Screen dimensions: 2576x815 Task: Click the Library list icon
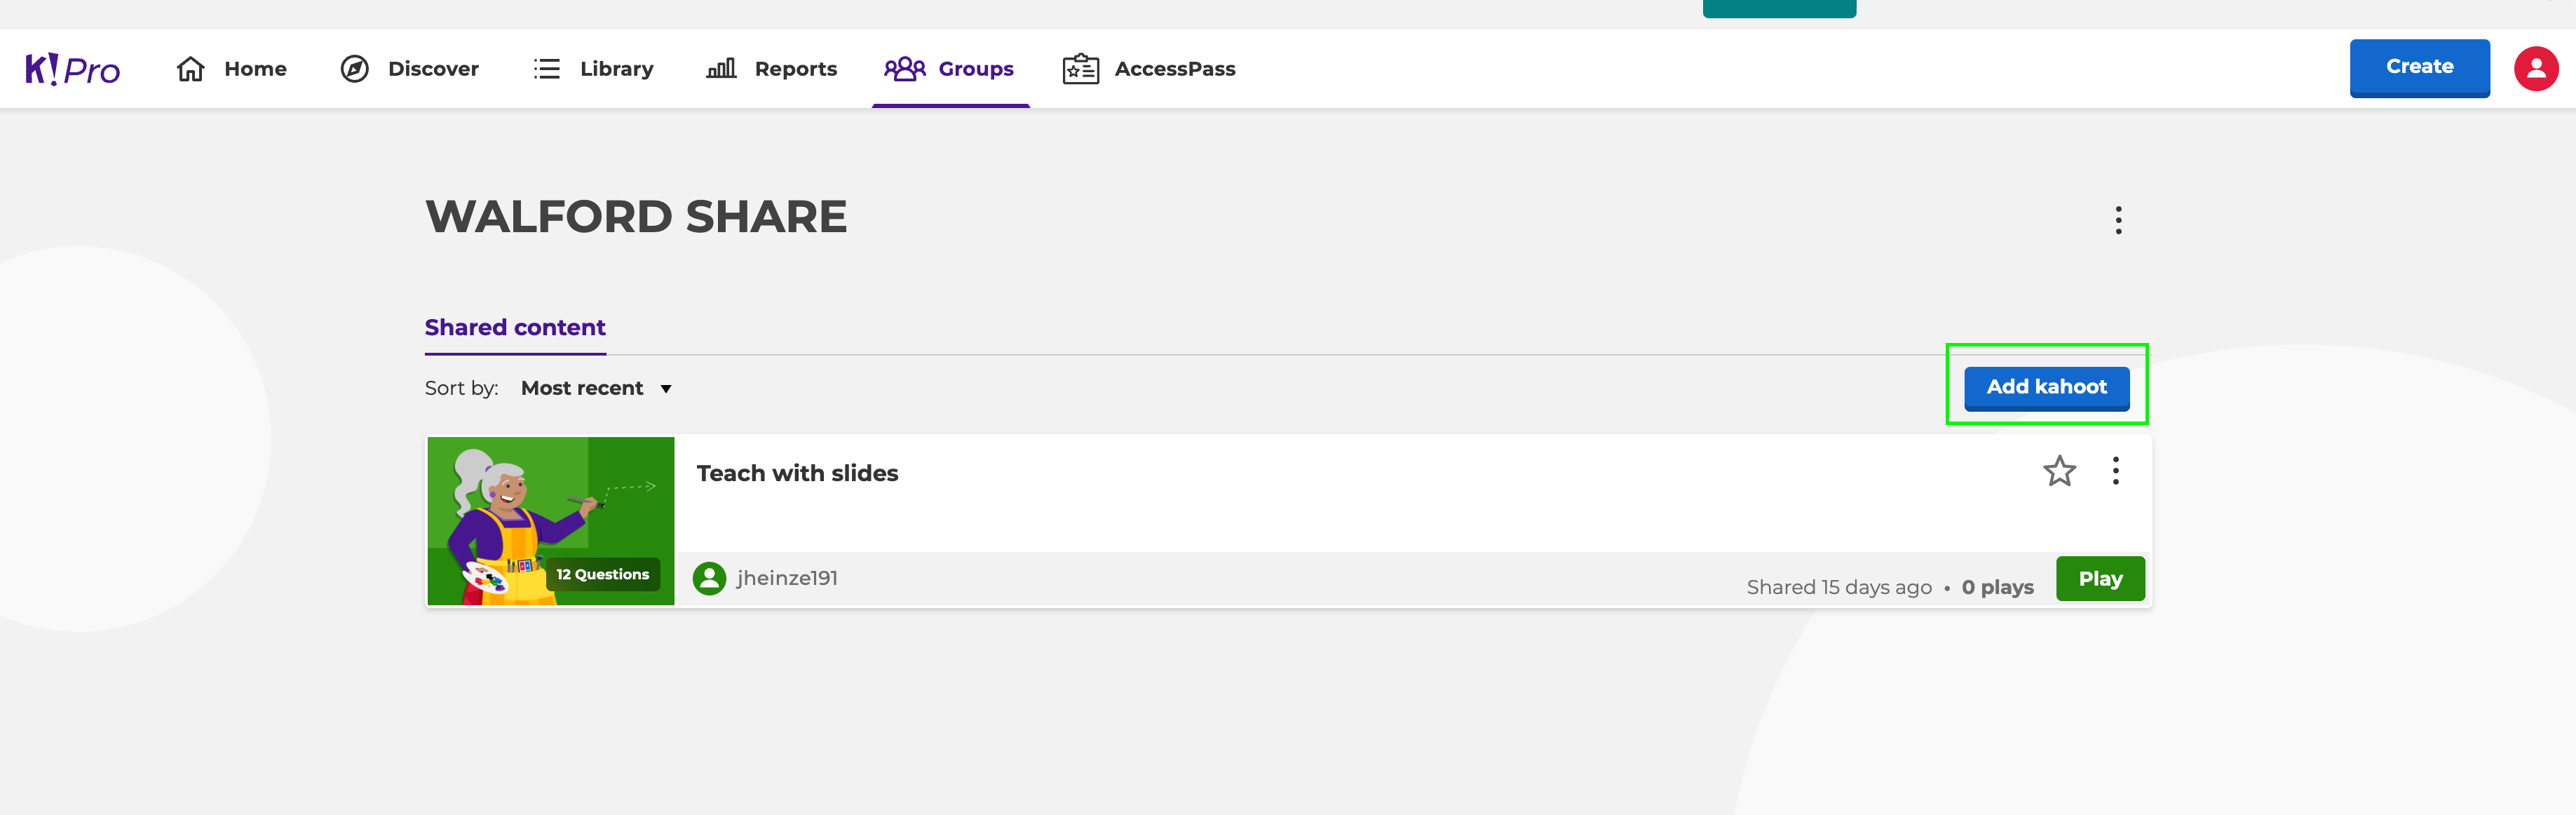546,69
